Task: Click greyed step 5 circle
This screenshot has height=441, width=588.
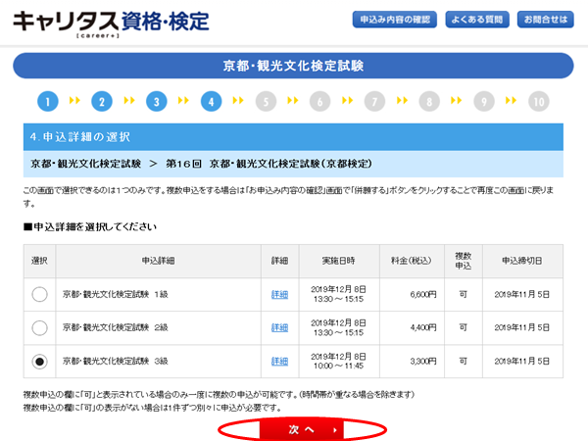Action: click(266, 101)
